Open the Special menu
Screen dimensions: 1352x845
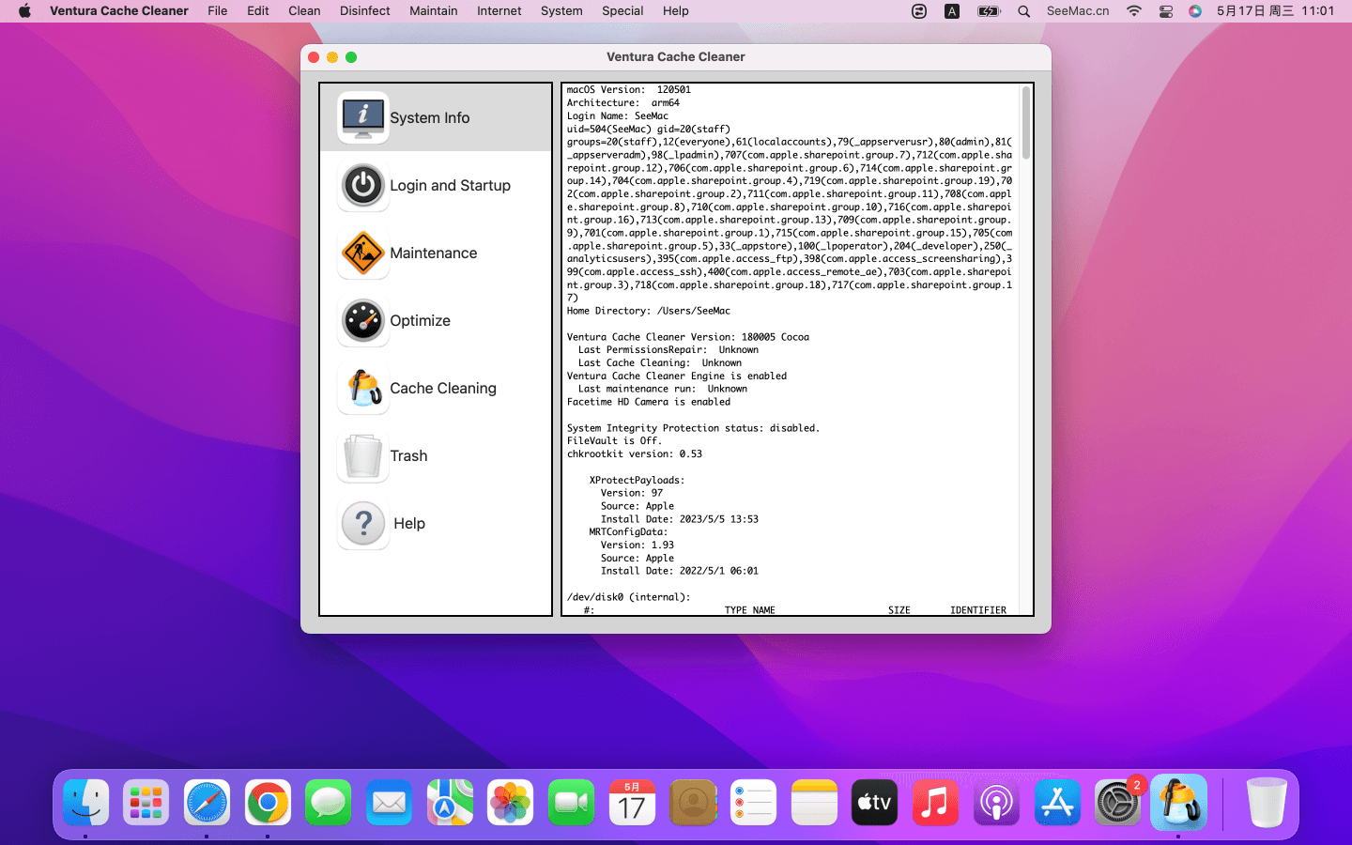tap(622, 11)
